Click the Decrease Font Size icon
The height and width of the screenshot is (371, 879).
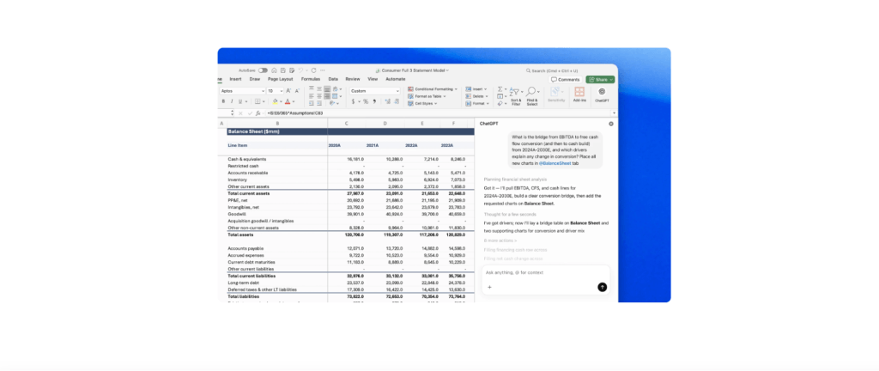click(x=297, y=91)
